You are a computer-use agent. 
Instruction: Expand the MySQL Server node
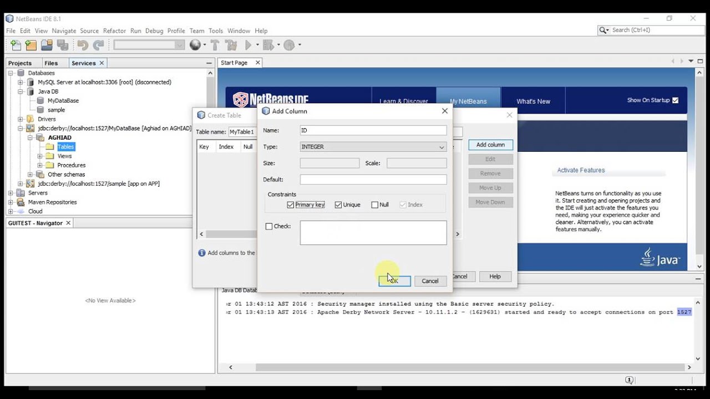point(21,82)
